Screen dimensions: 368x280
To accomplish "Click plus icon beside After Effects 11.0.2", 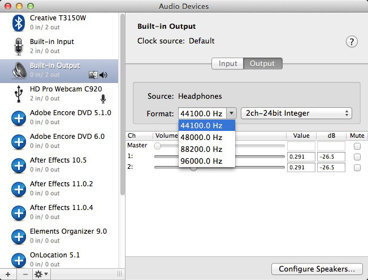I will (19, 189).
